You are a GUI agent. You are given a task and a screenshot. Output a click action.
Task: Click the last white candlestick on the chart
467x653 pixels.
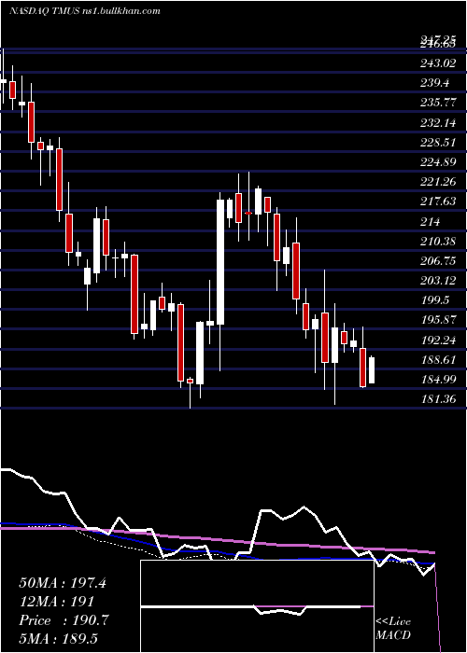[372, 369]
